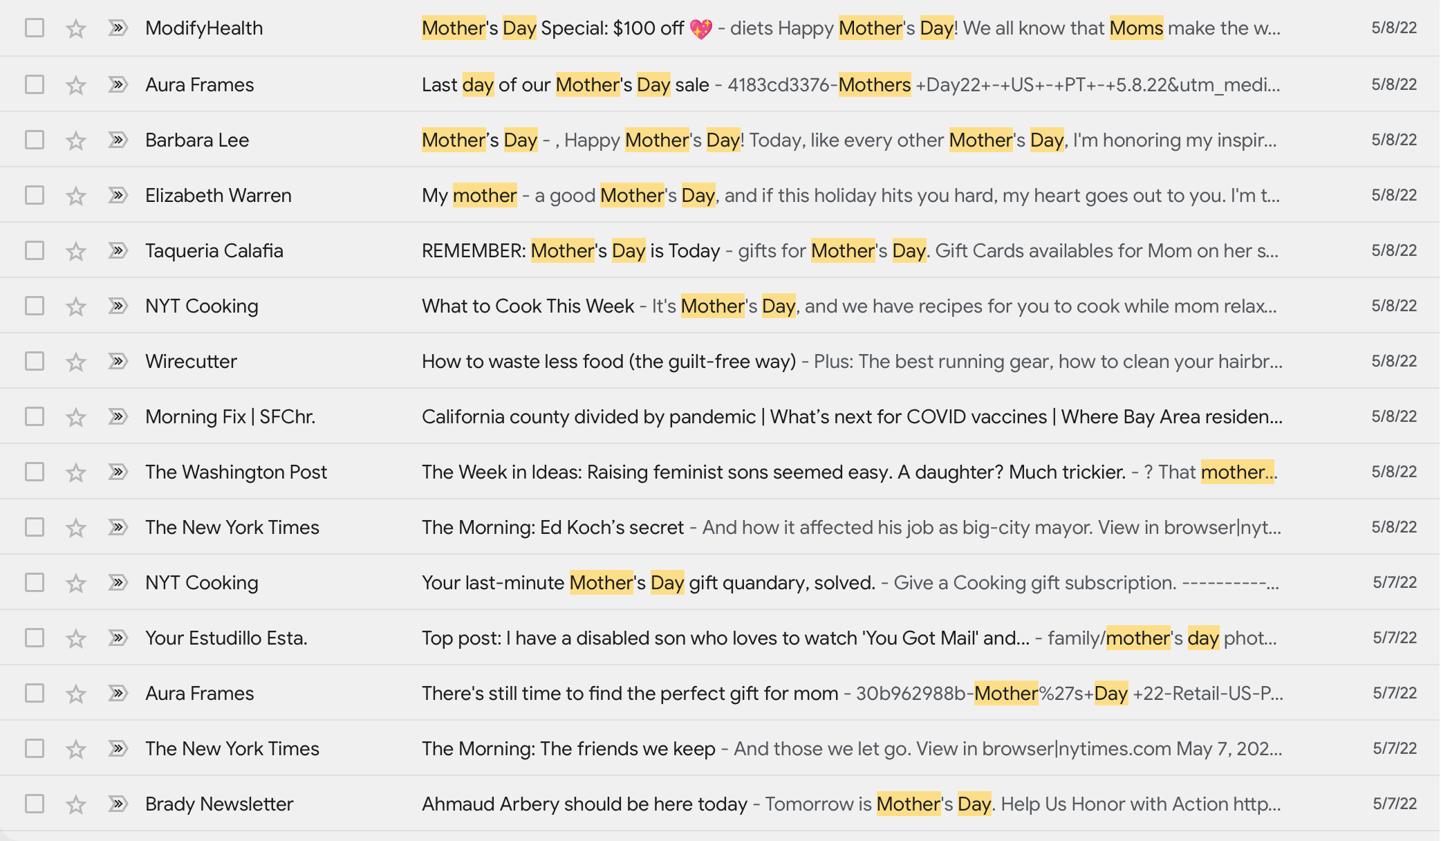Select the Your Estudillo Esta. email checkbox

(35, 638)
